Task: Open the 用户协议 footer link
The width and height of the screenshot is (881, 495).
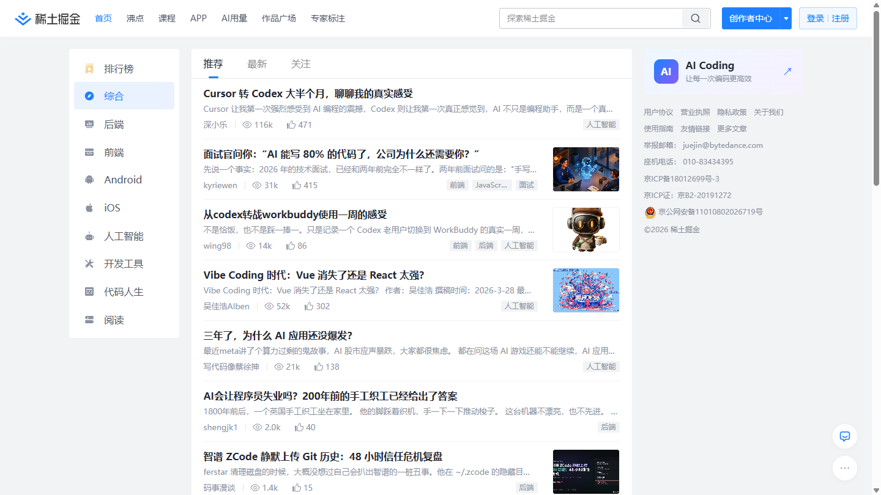Action: (x=658, y=112)
